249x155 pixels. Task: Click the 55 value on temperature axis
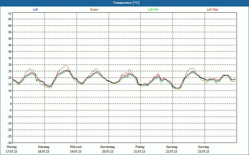[10, 32]
